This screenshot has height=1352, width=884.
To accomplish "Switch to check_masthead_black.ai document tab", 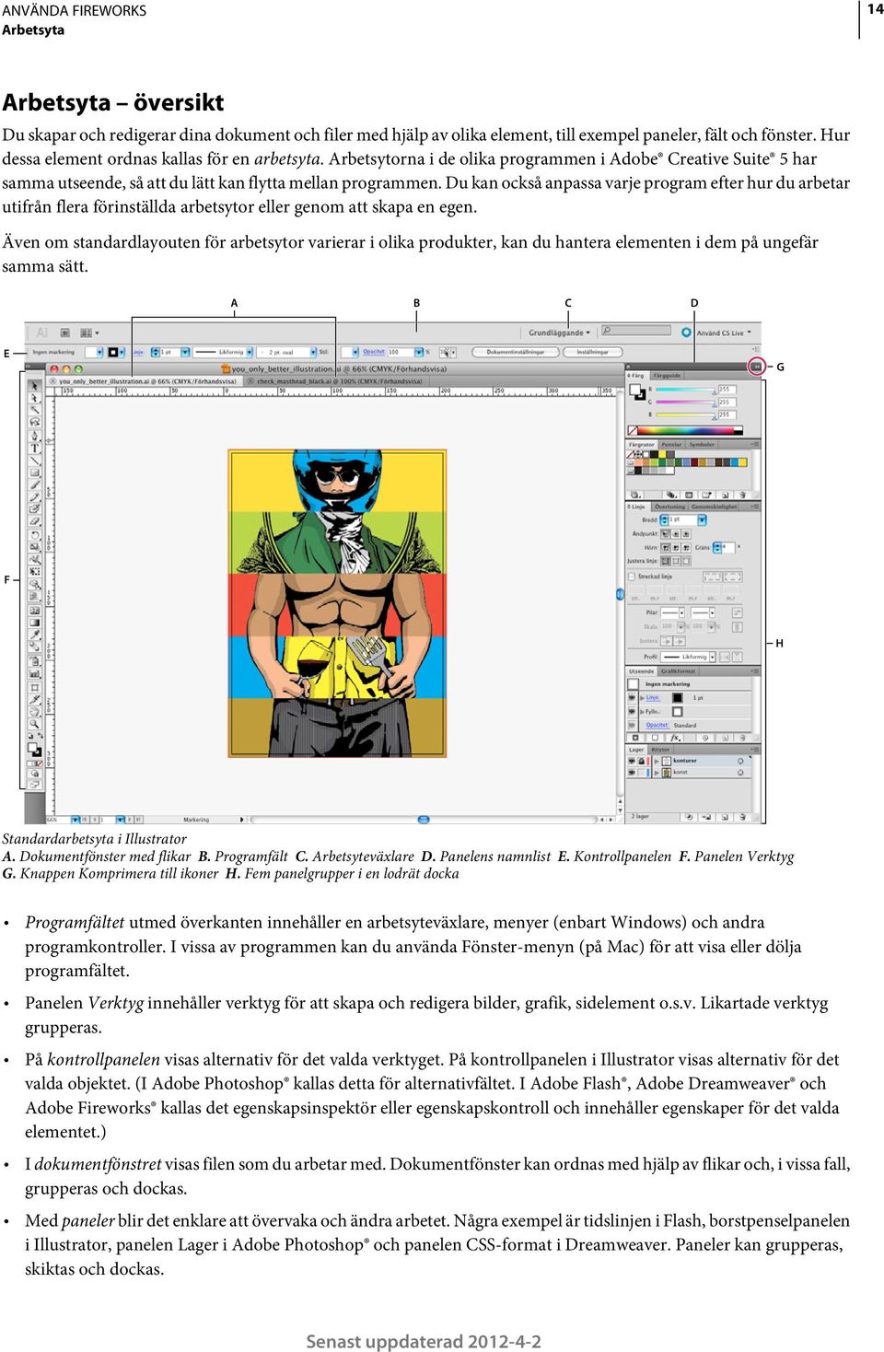I will pyautogui.click(x=339, y=381).
